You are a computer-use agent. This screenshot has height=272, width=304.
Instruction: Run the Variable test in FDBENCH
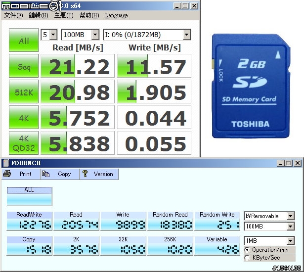(217, 246)
